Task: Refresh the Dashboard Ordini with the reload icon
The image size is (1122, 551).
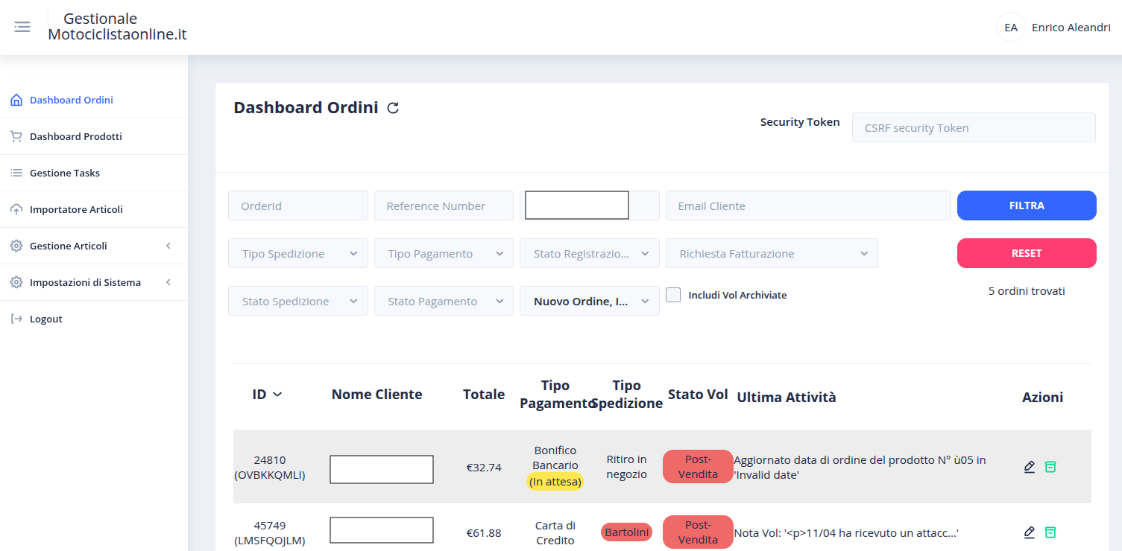Action: [x=394, y=107]
